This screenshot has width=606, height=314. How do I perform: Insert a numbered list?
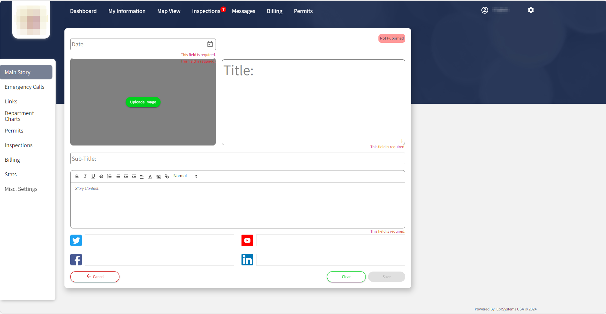pos(109,176)
